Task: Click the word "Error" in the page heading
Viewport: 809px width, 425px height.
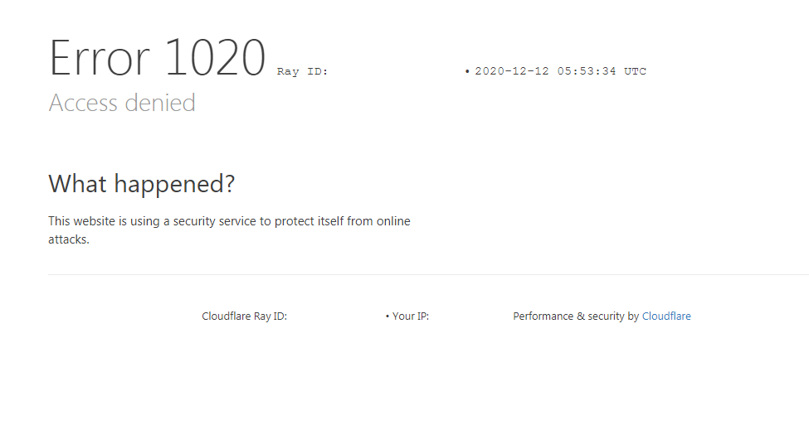Action: [99, 58]
